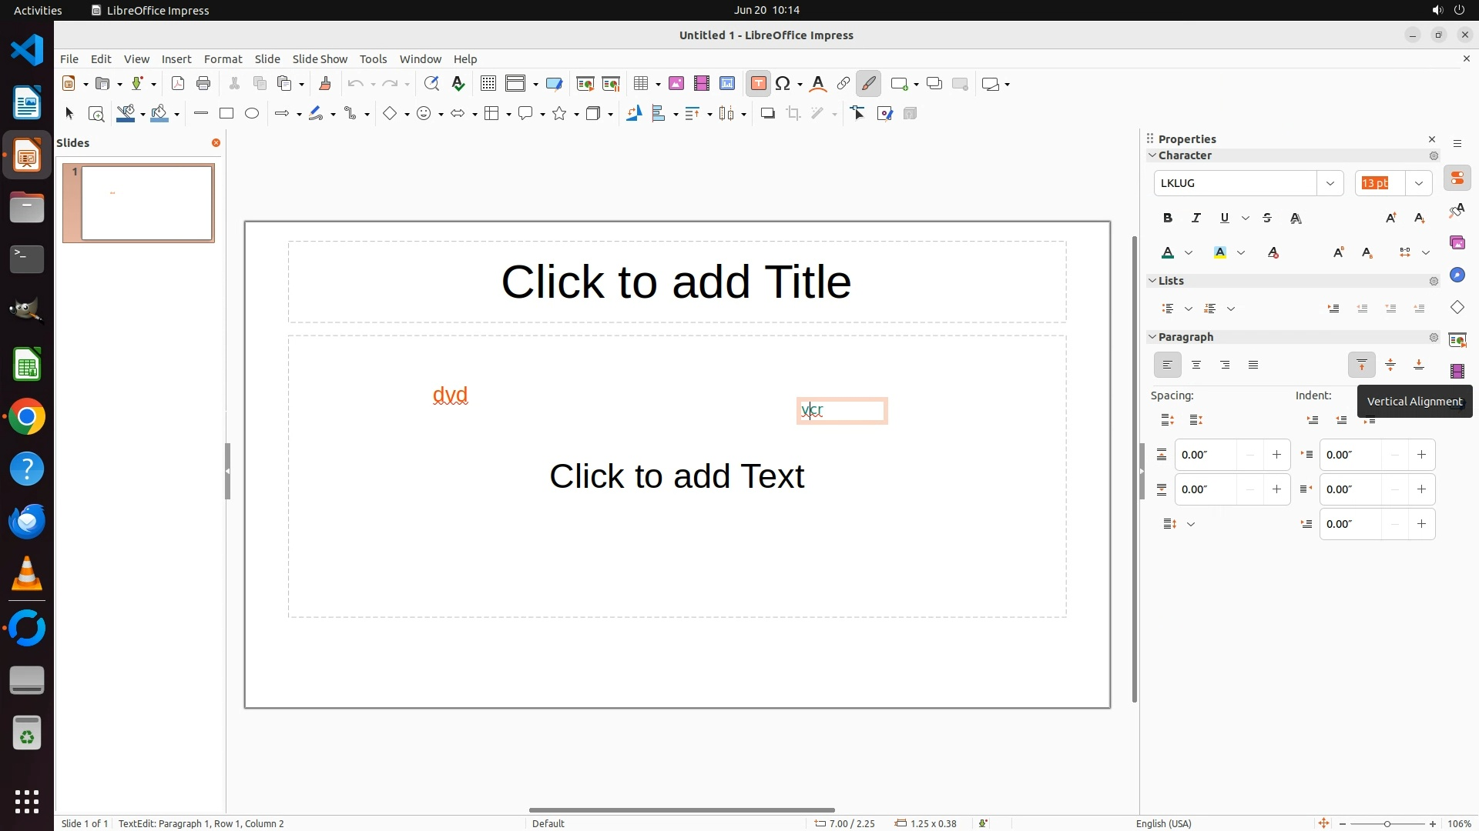
Task: Increase above paragraph spacing with plus
Action: [x=1276, y=455]
